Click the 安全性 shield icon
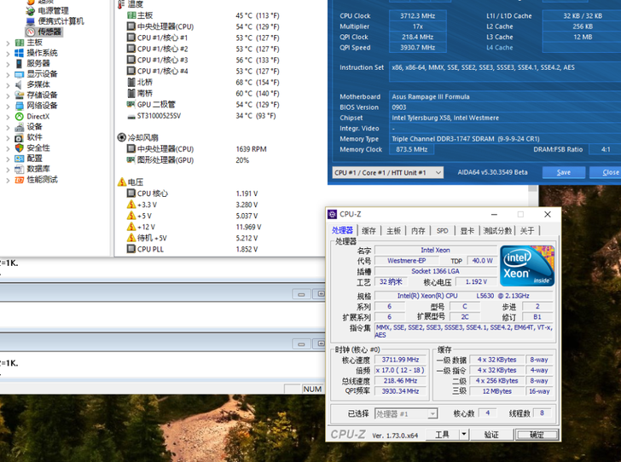 [x=19, y=148]
